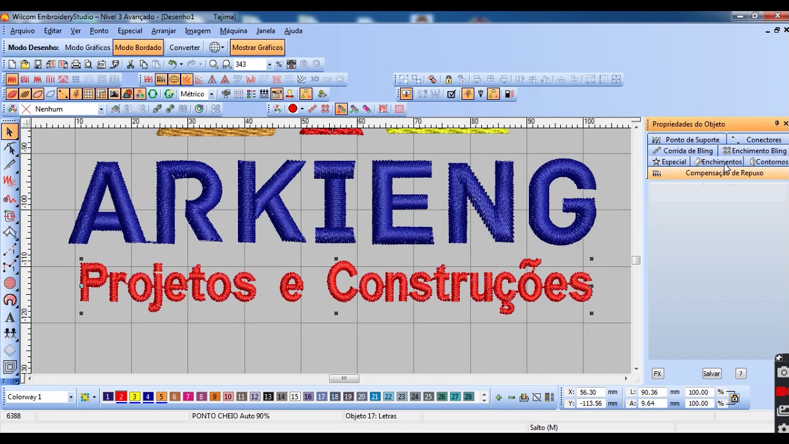Click the horizontal scrollbar thumb
Image resolution: width=789 pixels, height=444 pixels.
point(344,379)
